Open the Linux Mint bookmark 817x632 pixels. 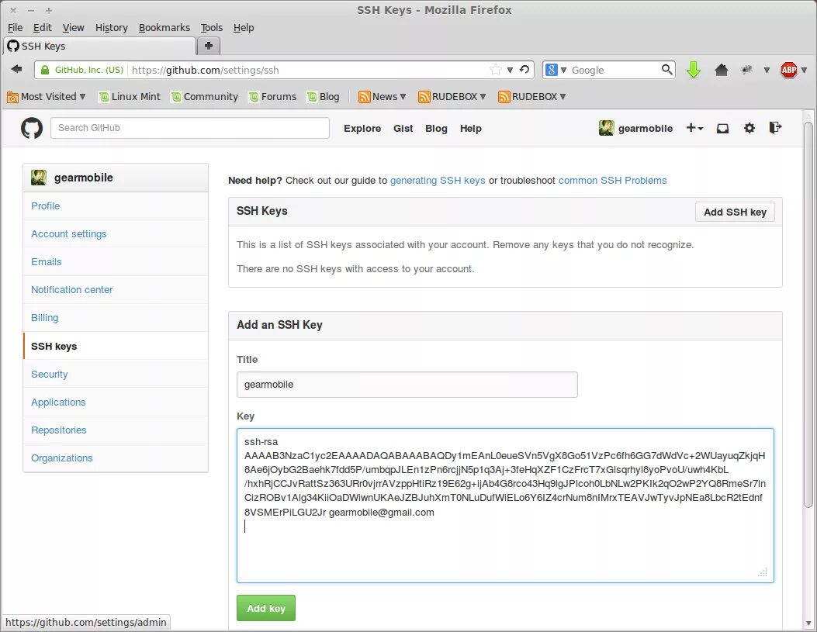click(130, 97)
